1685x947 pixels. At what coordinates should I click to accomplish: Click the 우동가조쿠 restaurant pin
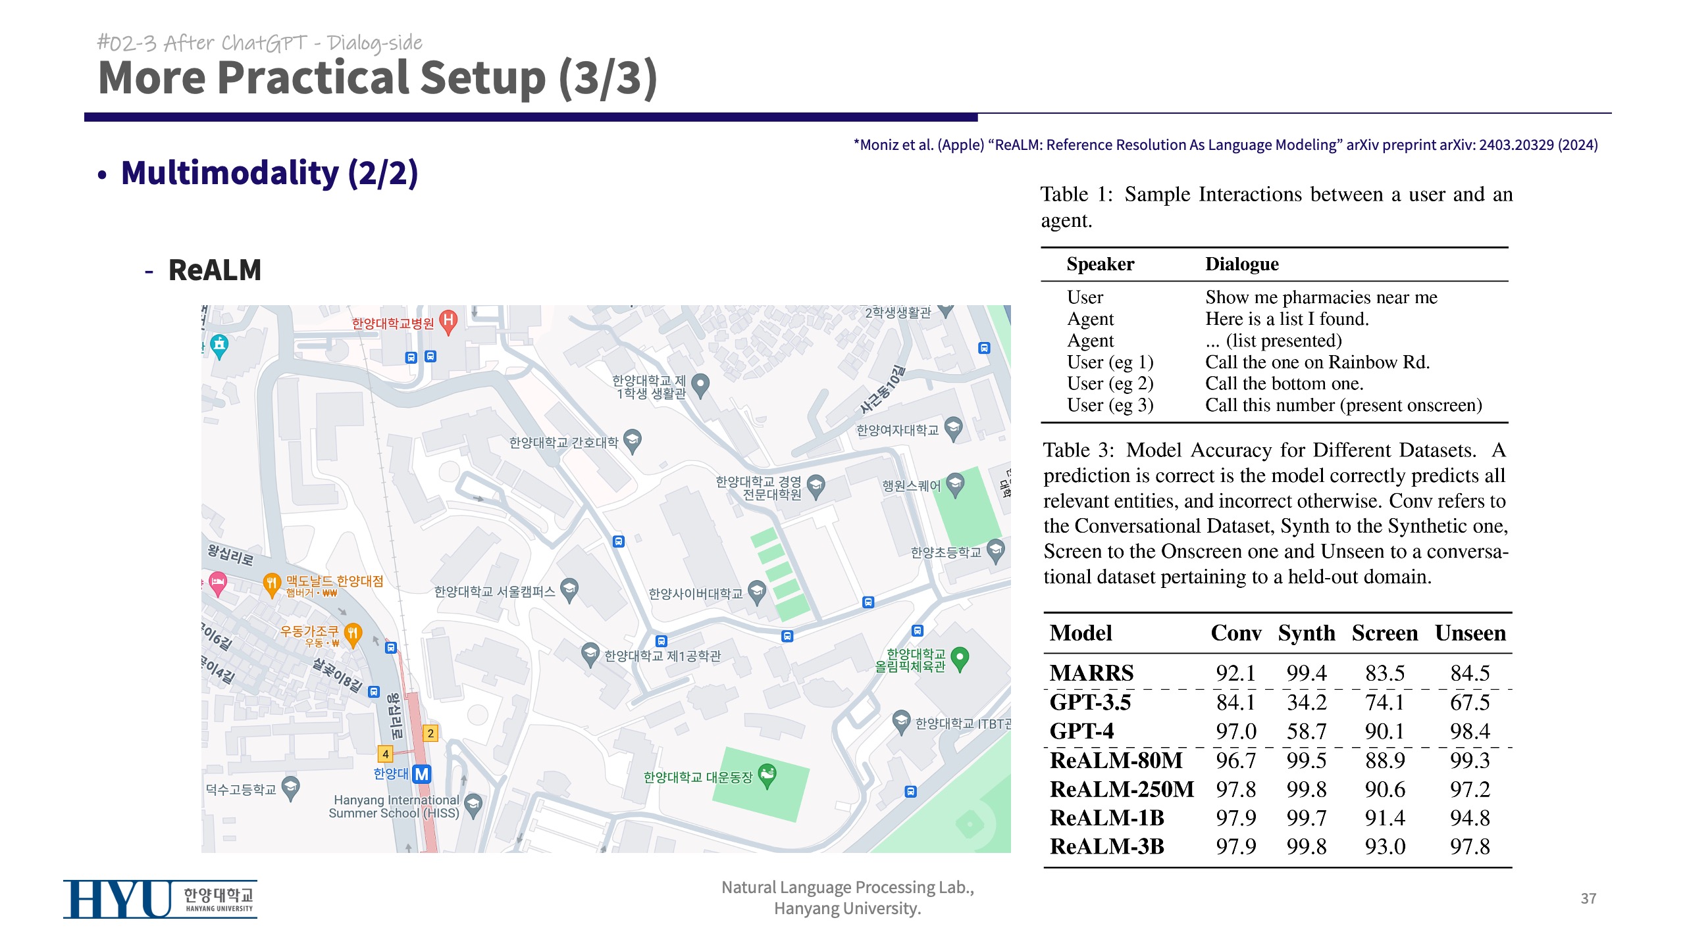coord(353,634)
